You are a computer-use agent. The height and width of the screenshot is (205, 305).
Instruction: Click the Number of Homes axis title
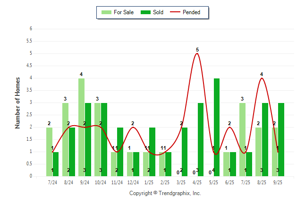coord(17,102)
